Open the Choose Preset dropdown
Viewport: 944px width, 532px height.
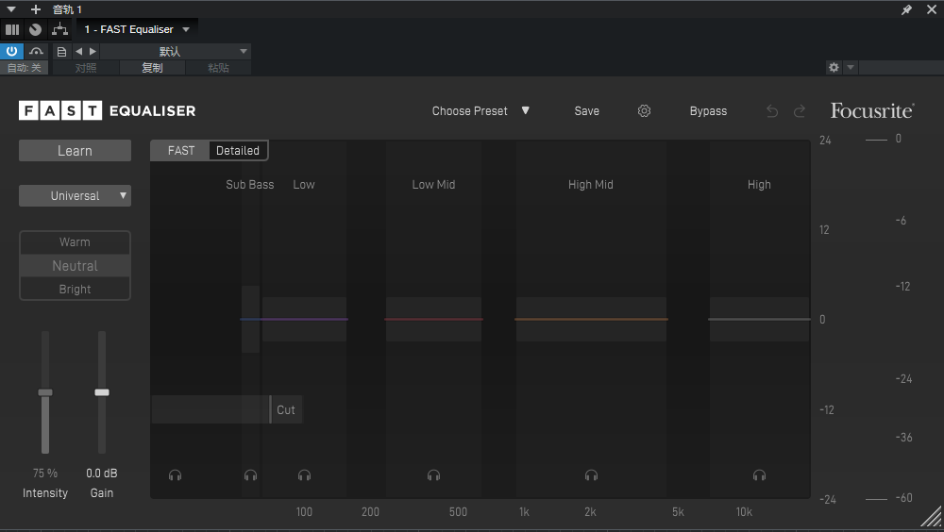(x=480, y=110)
